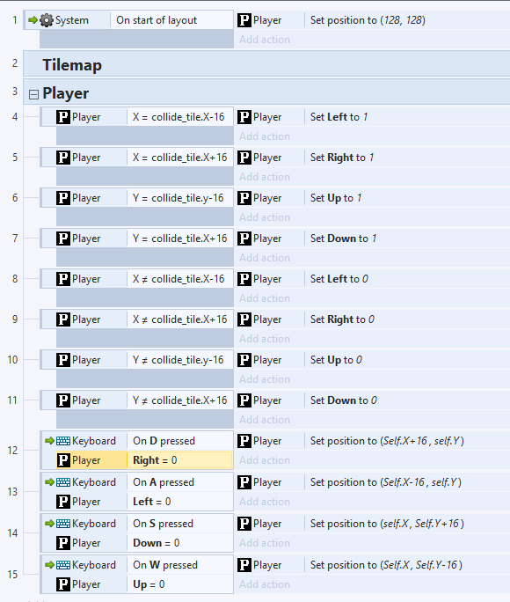Image resolution: width=510 pixels, height=602 pixels.
Task: Click the Keyboard icon on the D pressed event
Action: click(x=63, y=441)
